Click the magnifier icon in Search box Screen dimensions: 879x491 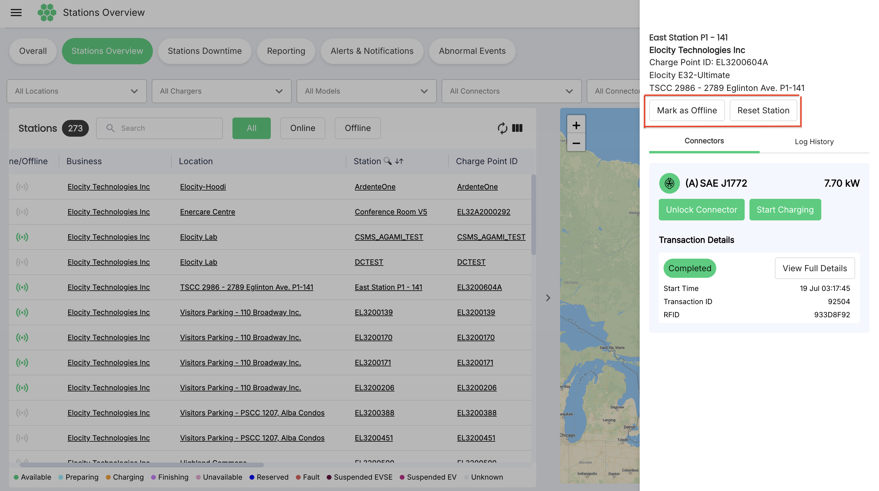point(110,128)
